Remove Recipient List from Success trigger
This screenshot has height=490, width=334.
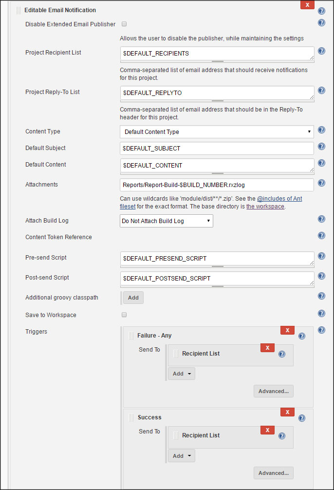click(x=267, y=430)
